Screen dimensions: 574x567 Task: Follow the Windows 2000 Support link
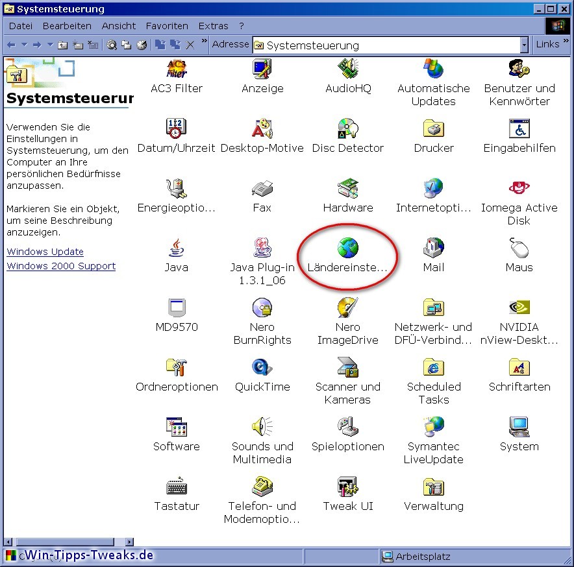tap(61, 266)
